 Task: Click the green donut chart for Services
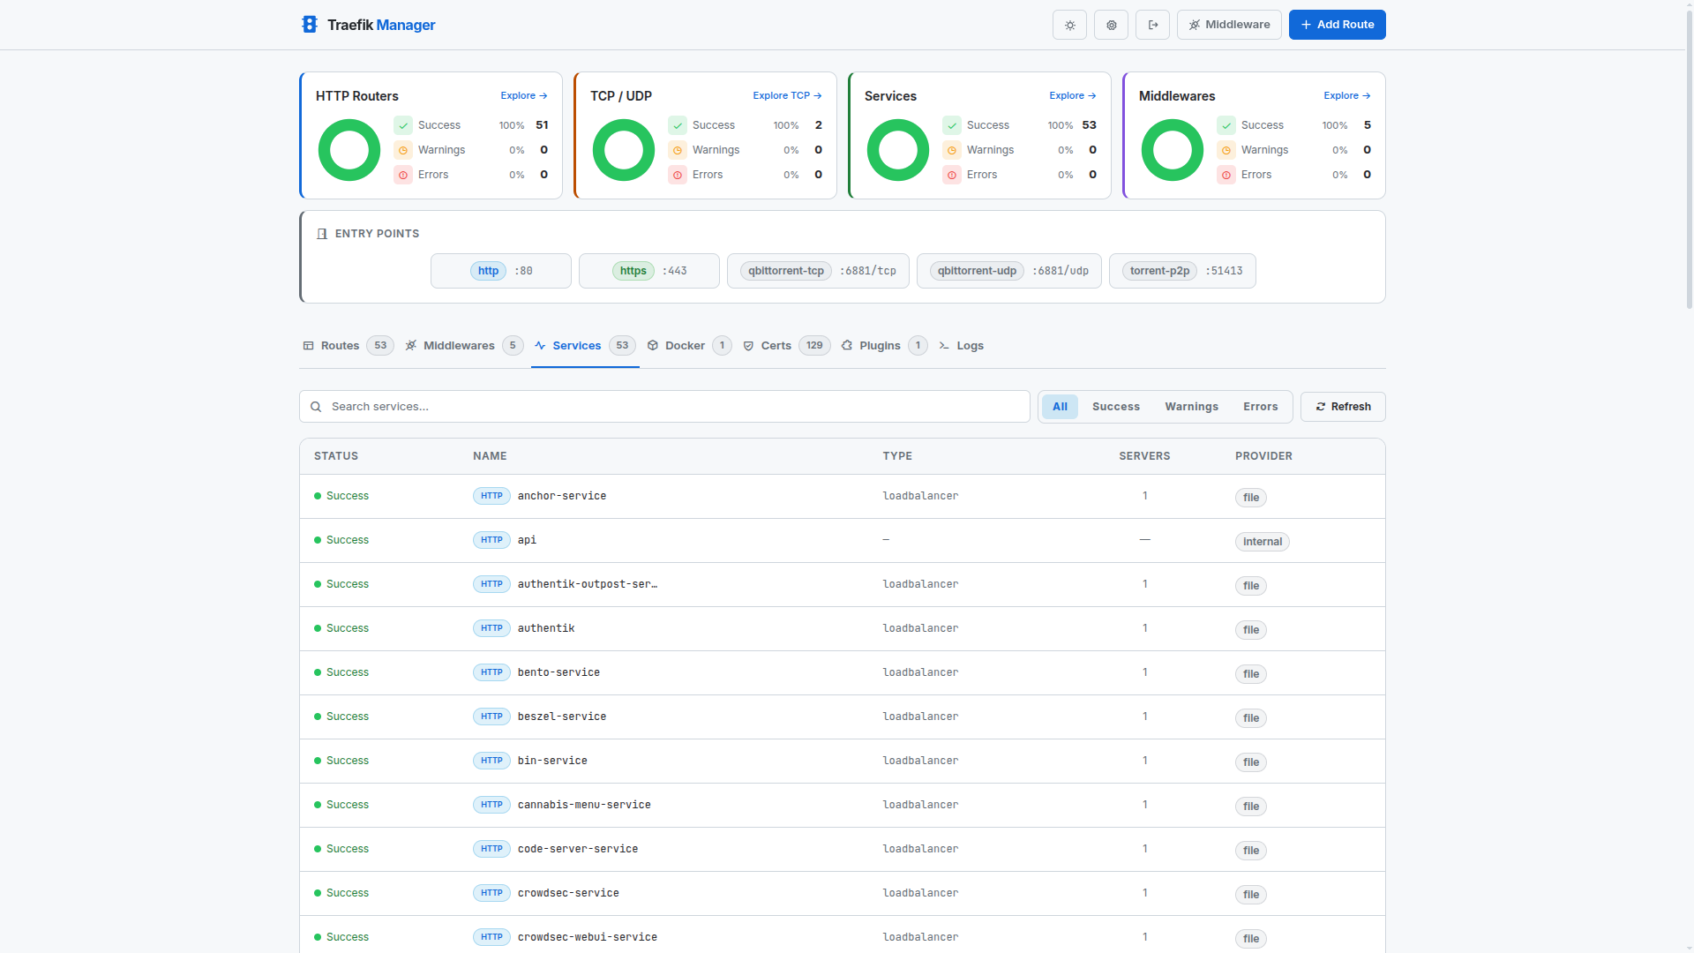tap(897, 149)
